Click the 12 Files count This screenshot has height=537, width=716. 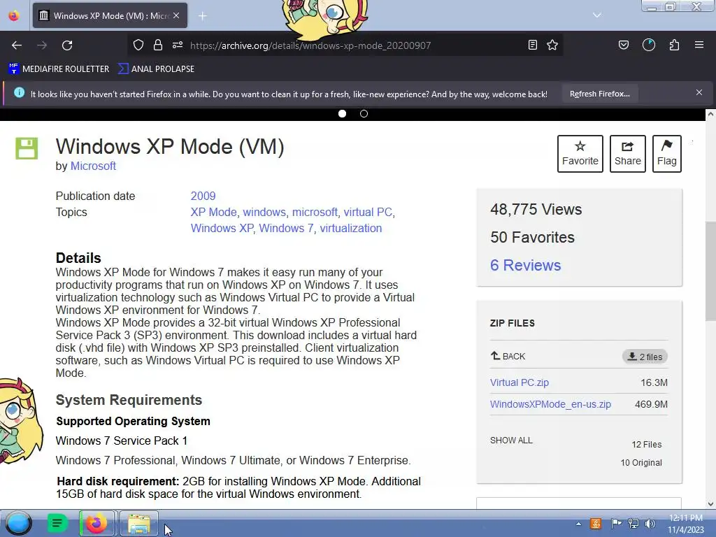coord(647,444)
